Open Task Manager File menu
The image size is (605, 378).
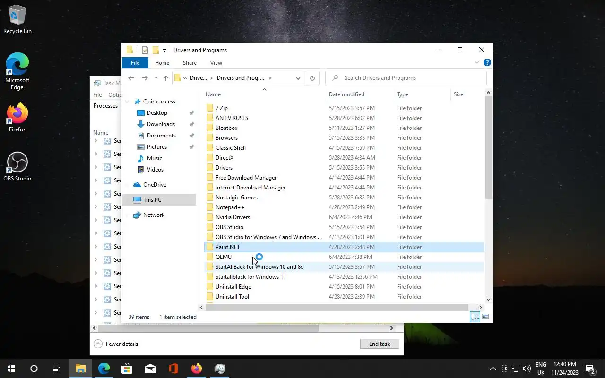click(97, 94)
